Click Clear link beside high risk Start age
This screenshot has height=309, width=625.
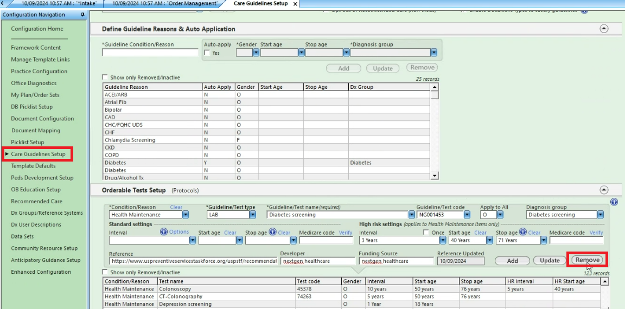coord(480,233)
